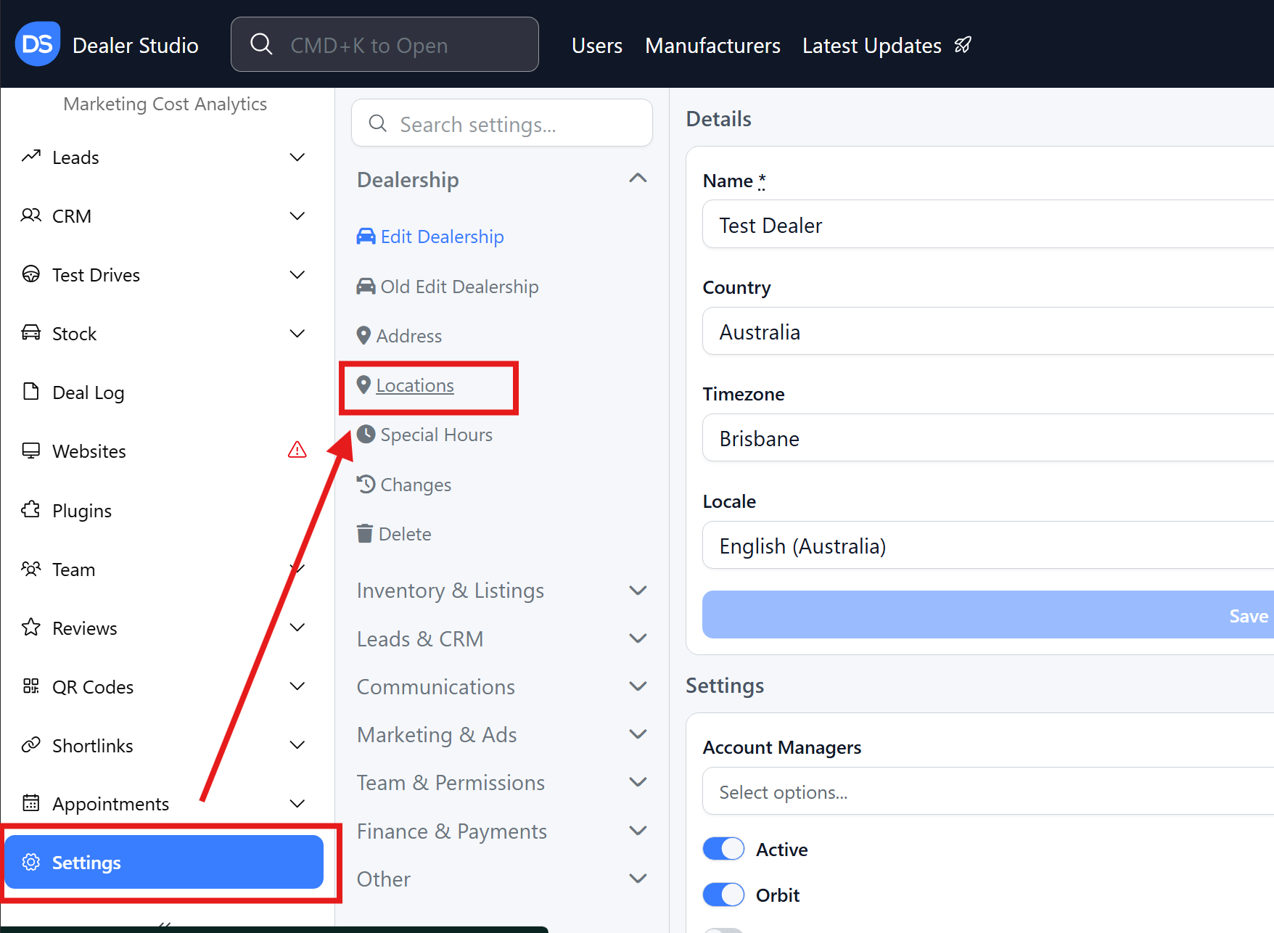Click the Reviews star icon
This screenshot has width=1274, height=933.
(x=31, y=628)
